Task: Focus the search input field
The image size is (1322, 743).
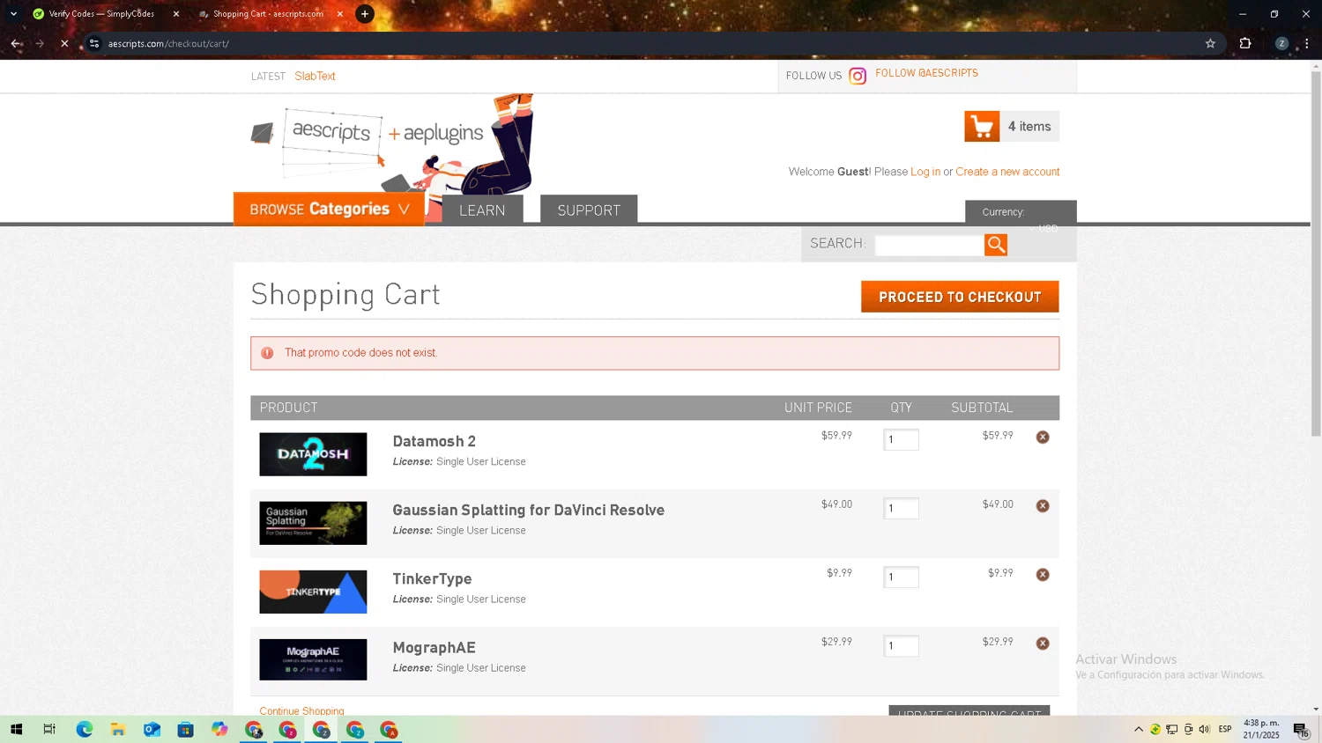Action: (x=929, y=245)
